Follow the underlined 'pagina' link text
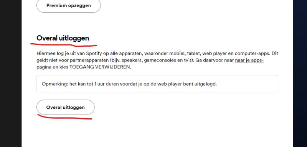The image size is (307, 147). point(44,67)
